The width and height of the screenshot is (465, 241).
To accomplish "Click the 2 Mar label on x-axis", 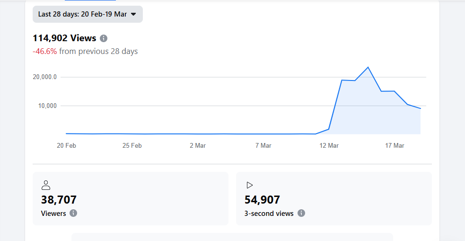I will 198,146.
